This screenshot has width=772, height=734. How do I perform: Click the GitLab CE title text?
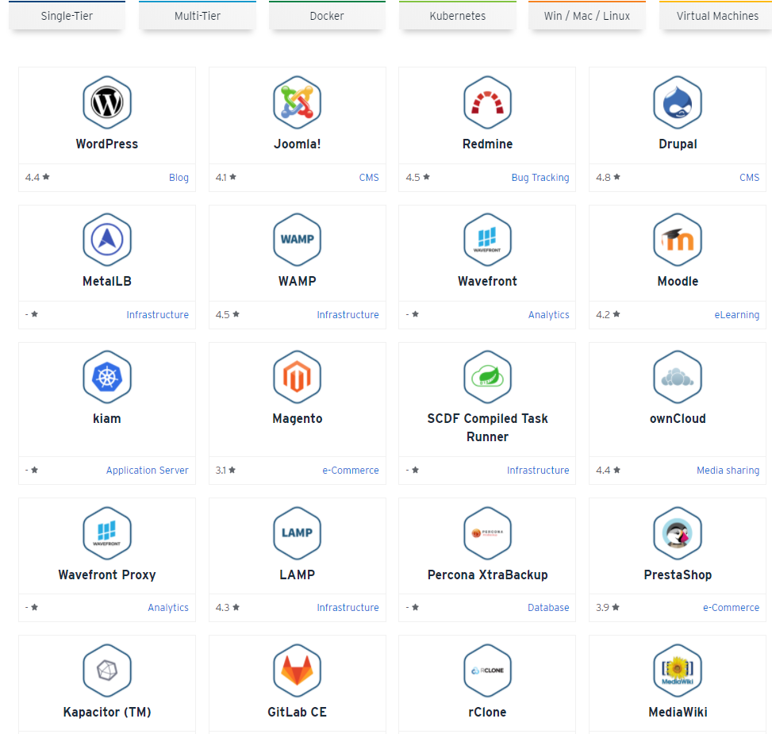(297, 712)
